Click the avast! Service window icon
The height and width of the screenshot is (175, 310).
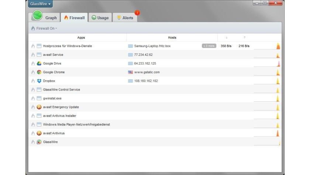(39, 55)
